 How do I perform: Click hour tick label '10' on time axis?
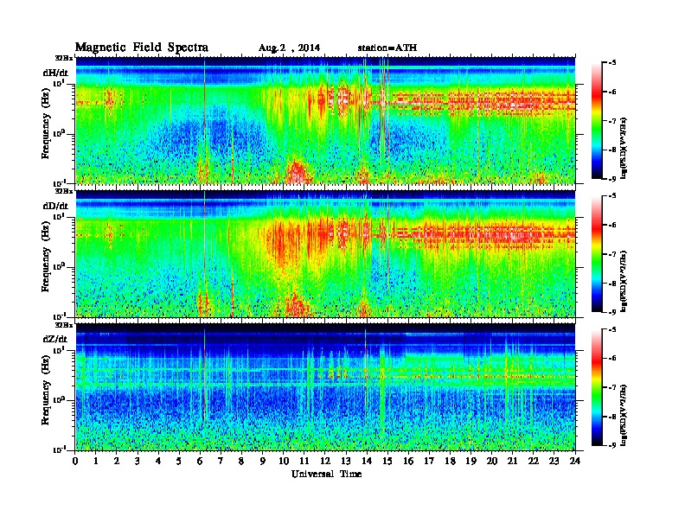click(283, 462)
